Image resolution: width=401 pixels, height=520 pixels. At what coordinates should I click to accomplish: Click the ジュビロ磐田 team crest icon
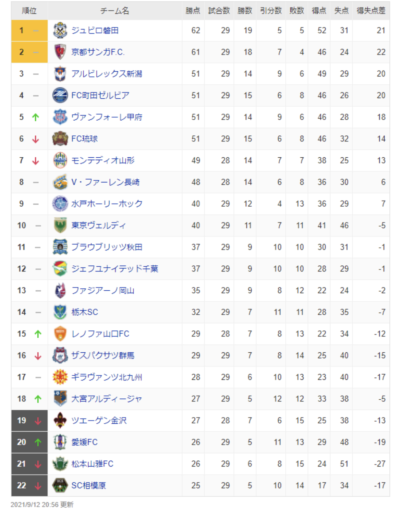click(60, 31)
